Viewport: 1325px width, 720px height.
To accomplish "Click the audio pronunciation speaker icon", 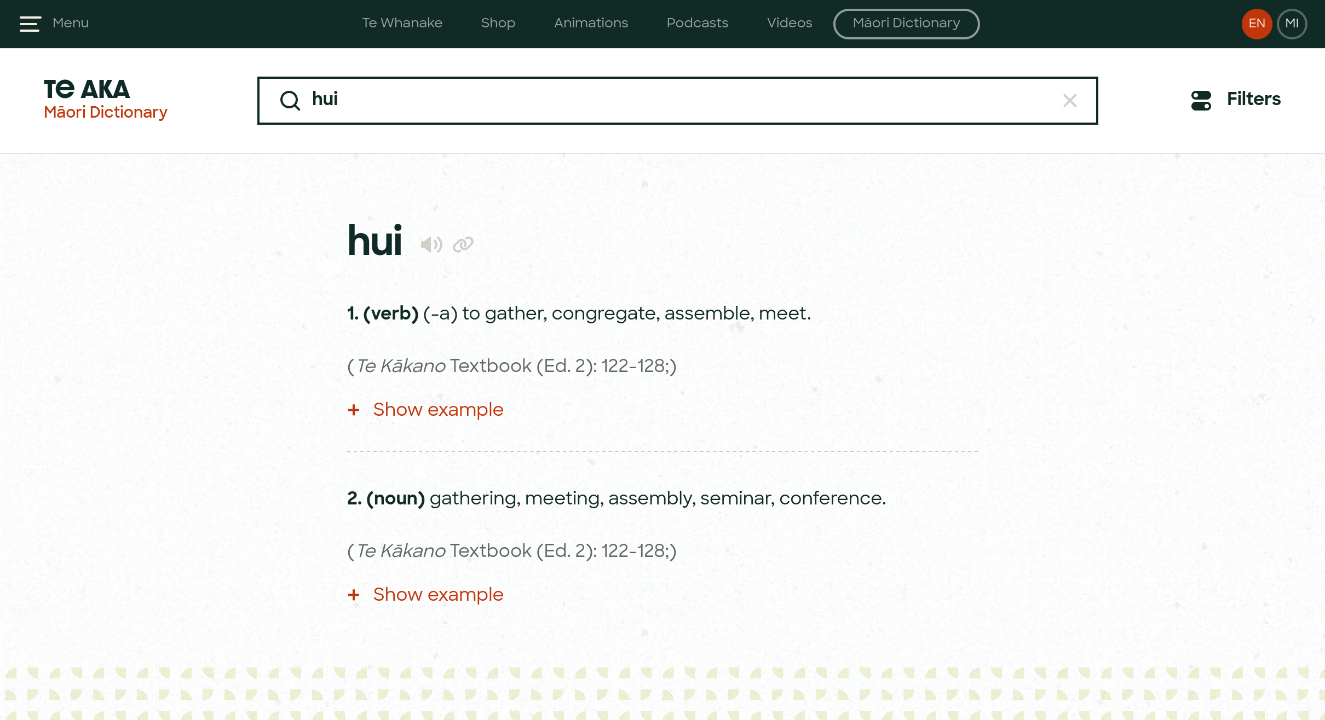I will [432, 244].
